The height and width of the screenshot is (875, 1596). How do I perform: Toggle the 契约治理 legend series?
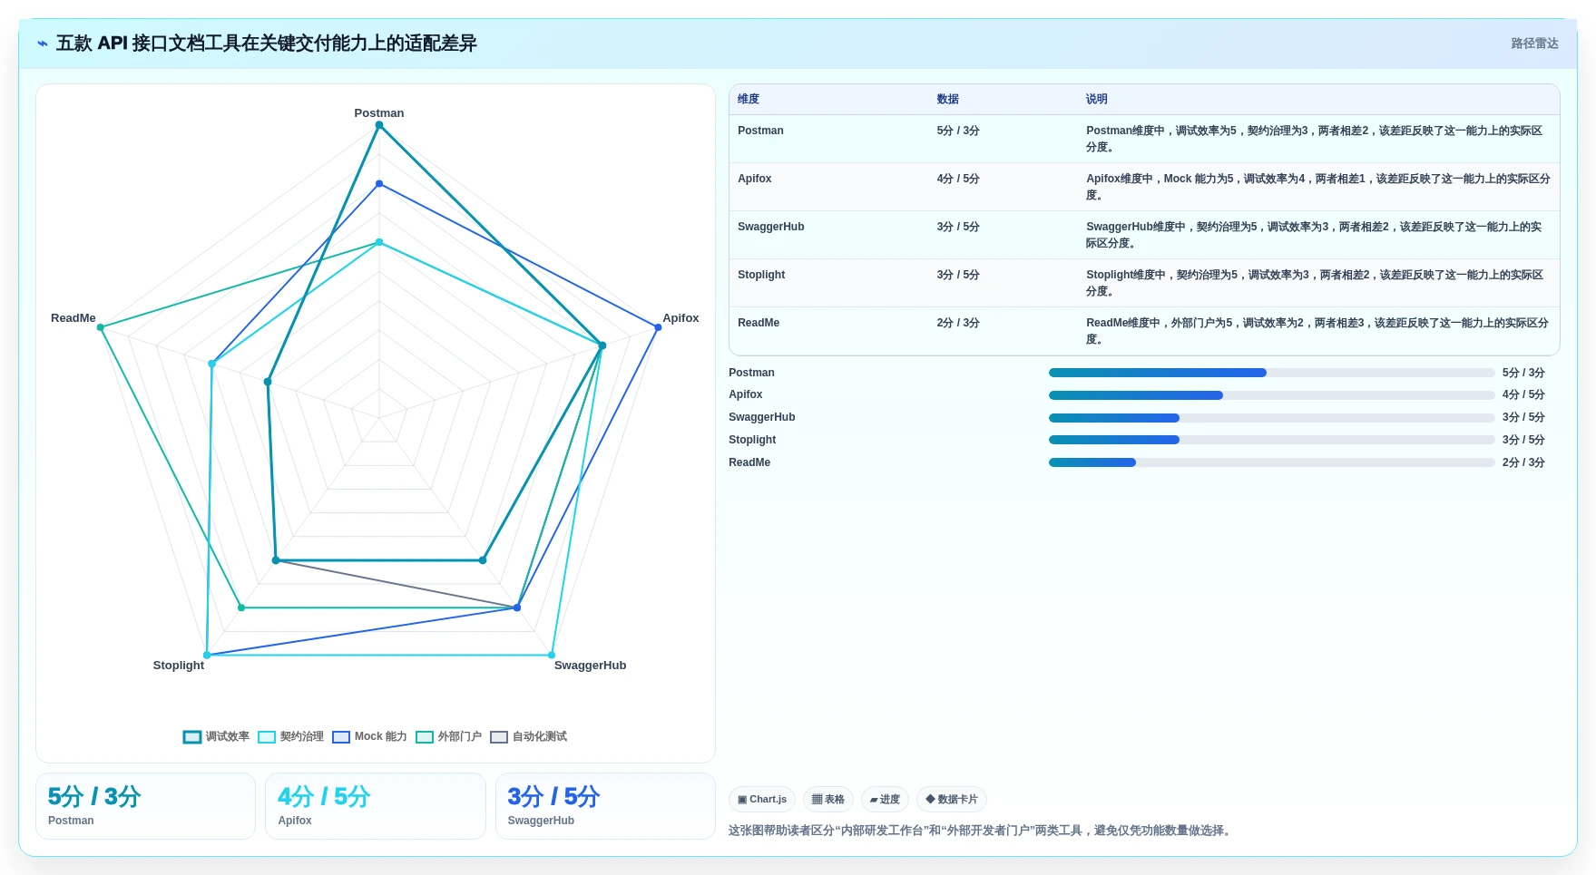(290, 736)
